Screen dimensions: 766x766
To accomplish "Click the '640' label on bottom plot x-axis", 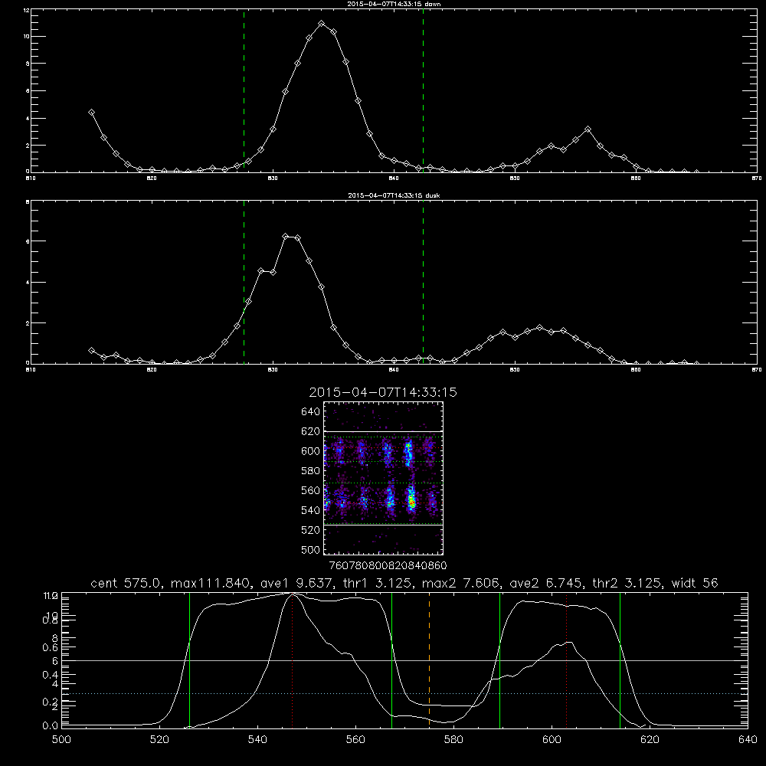I will tap(748, 740).
